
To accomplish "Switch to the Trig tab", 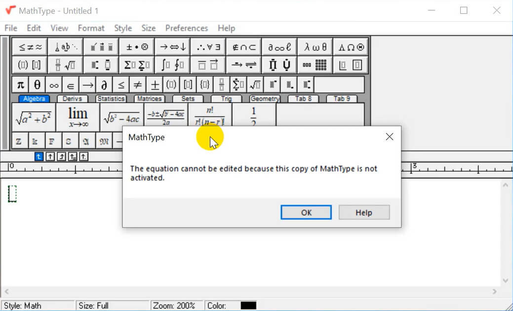I will tap(226, 98).
